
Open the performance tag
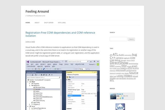[131, 70]
